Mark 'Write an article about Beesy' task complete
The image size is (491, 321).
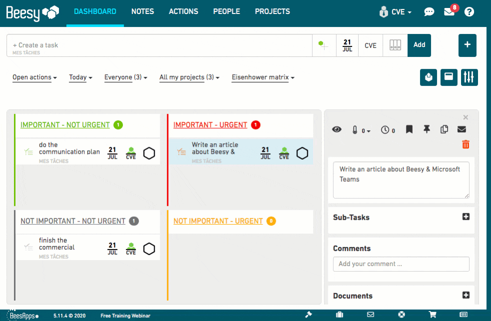tap(302, 153)
